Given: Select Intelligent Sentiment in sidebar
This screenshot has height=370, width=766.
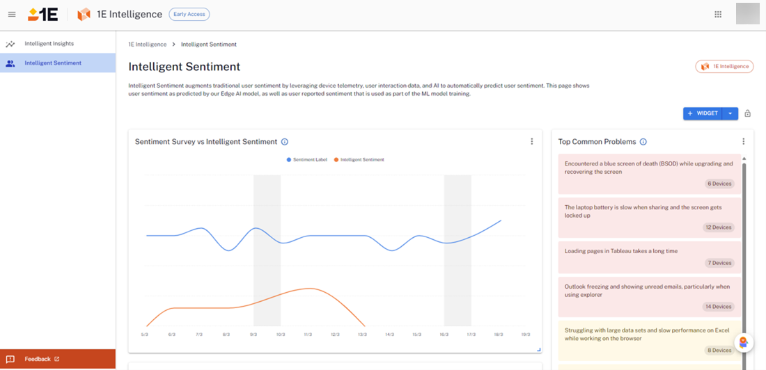Looking at the screenshot, I should coord(52,63).
